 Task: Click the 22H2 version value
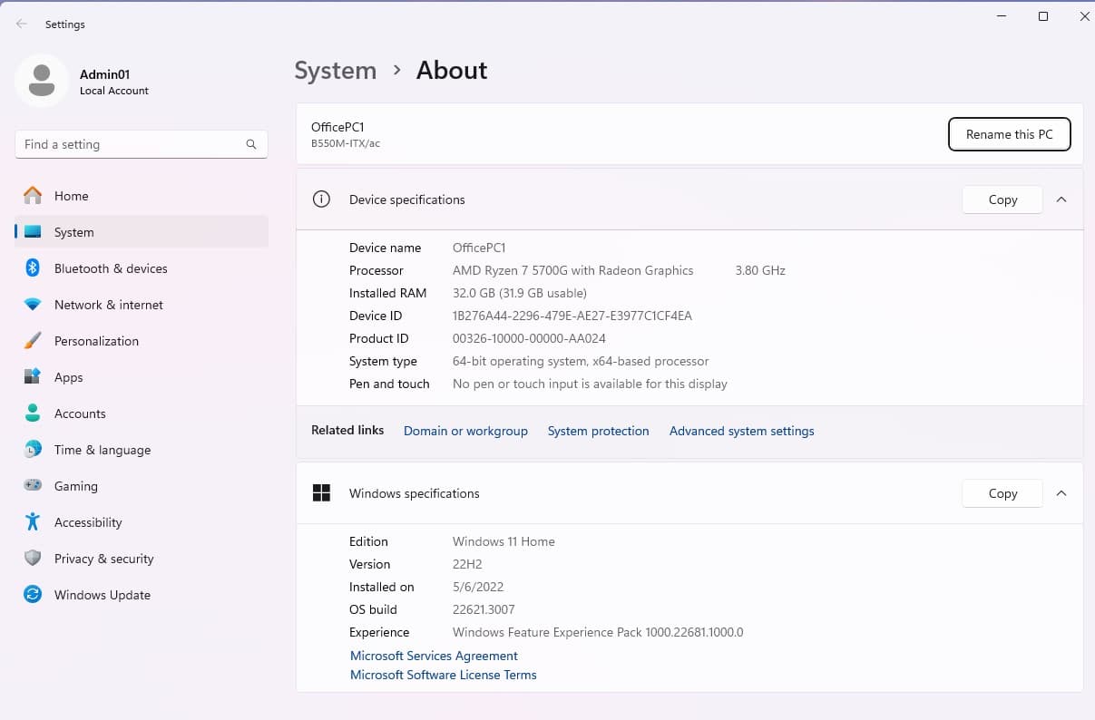pos(467,564)
